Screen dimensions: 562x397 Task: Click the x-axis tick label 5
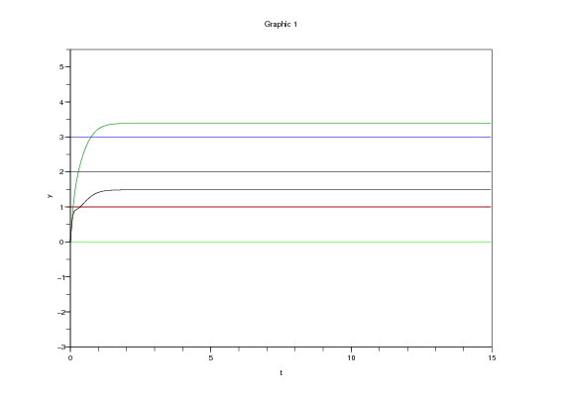[x=211, y=358]
